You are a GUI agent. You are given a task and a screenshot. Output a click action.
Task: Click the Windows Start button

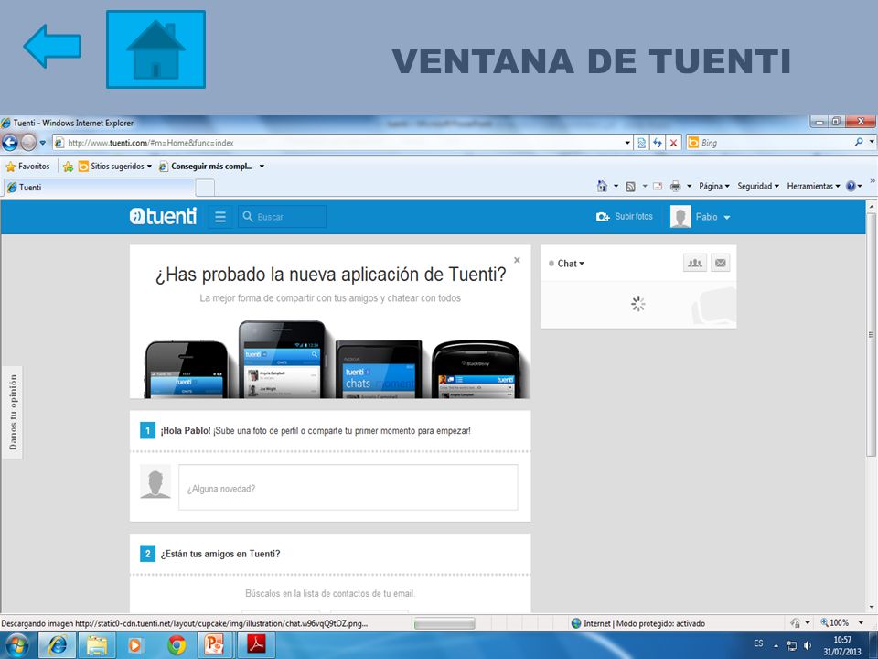click(16, 645)
